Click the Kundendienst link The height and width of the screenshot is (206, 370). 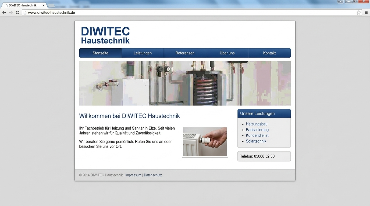point(257,135)
